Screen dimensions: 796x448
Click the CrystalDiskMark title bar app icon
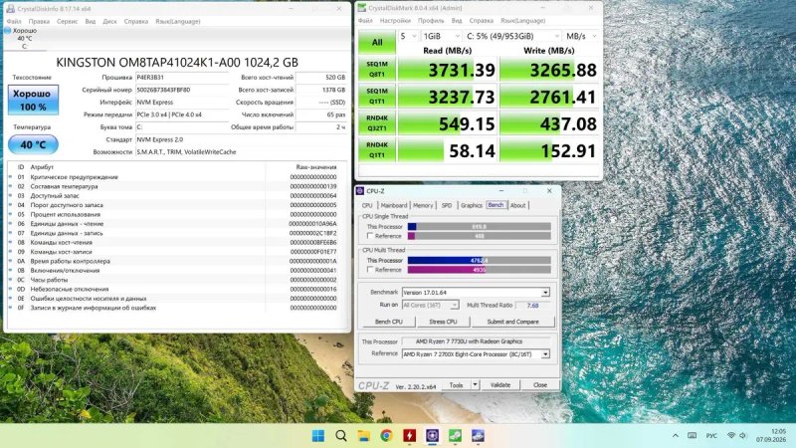click(x=361, y=8)
